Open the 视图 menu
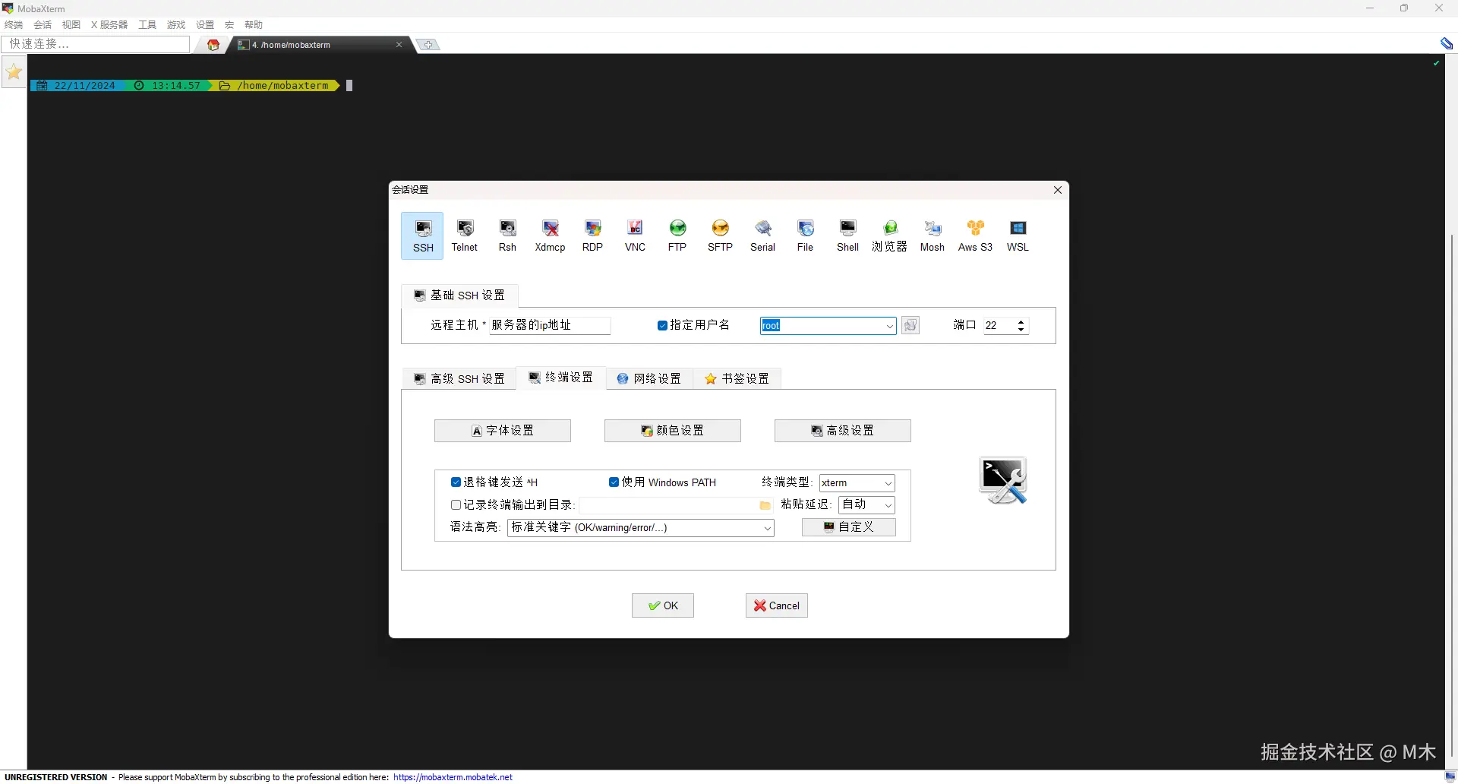The image size is (1458, 784). (x=71, y=25)
